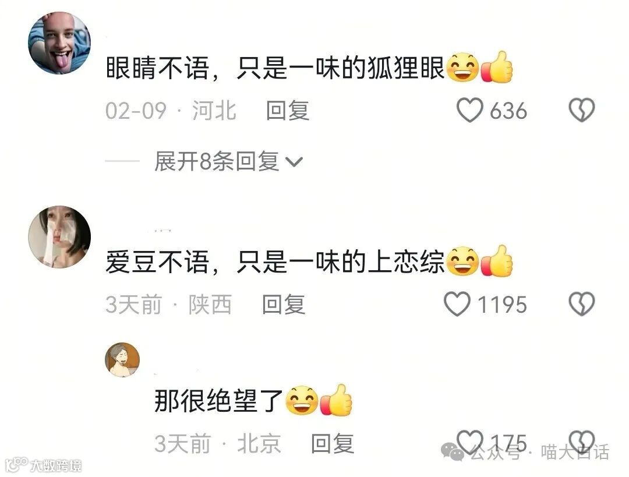The image size is (629, 477).
Task: Reply to the 陕西 comment
Action: (x=284, y=304)
